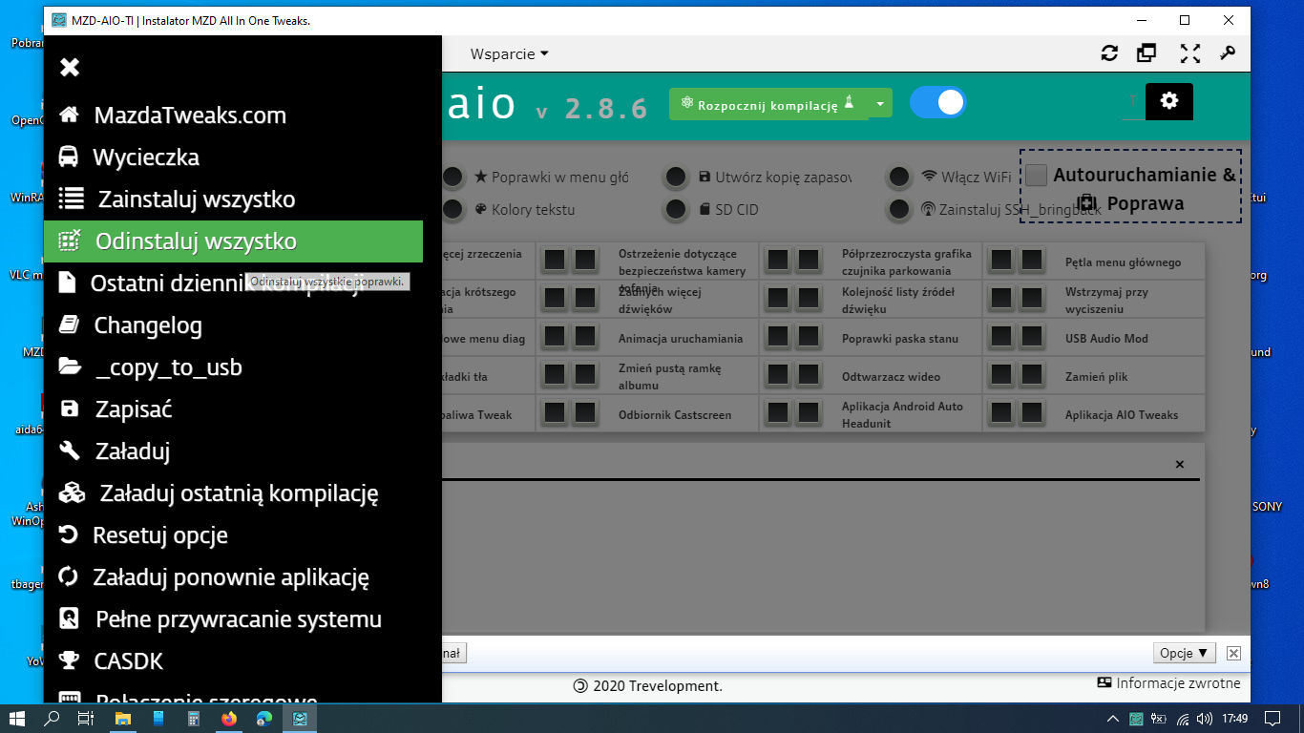Click the floppy disk icon beside Zapisać
Viewport: 1304px width, 733px height.
click(69, 409)
